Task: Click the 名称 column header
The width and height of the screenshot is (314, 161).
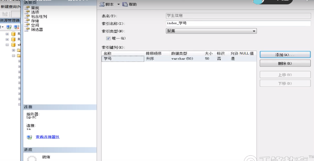Action: [x=123, y=53]
